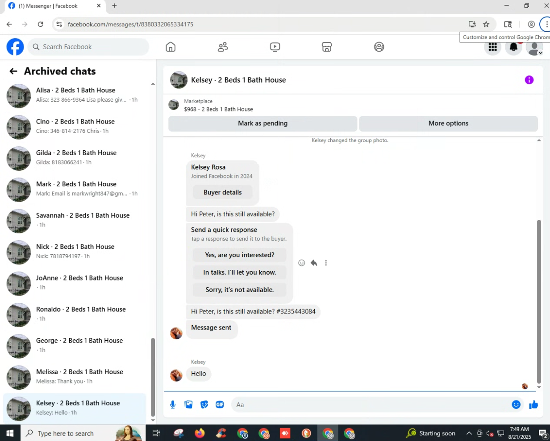Send 'Sorry, it's not available.' response
This screenshot has height=441, width=550.
pyautogui.click(x=240, y=290)
